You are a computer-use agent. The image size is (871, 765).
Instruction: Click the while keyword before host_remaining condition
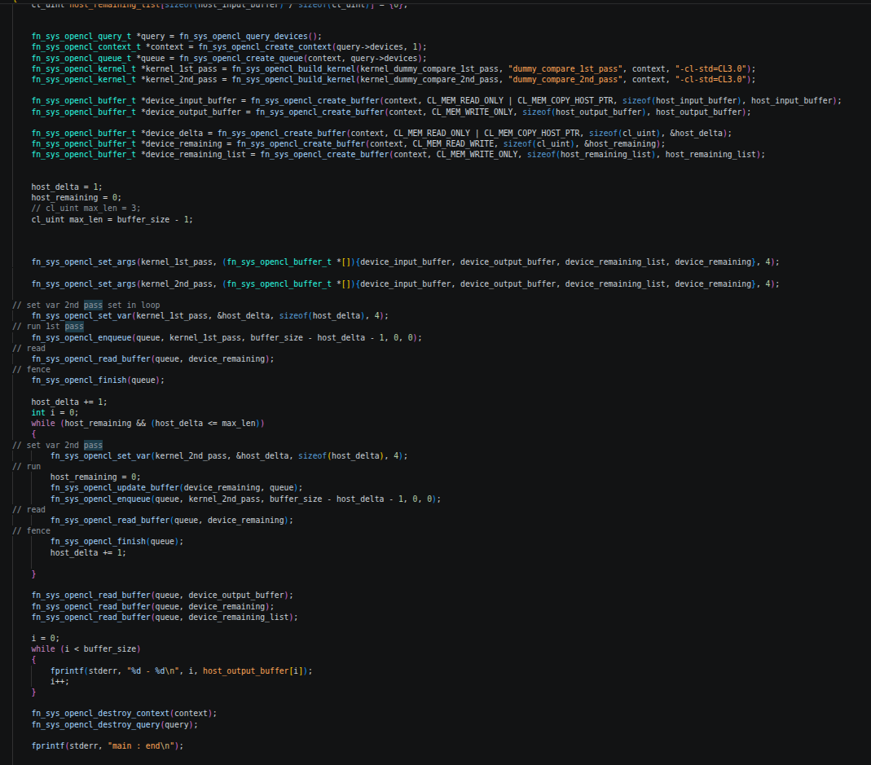pyautogui.click(x=43, y=424)
